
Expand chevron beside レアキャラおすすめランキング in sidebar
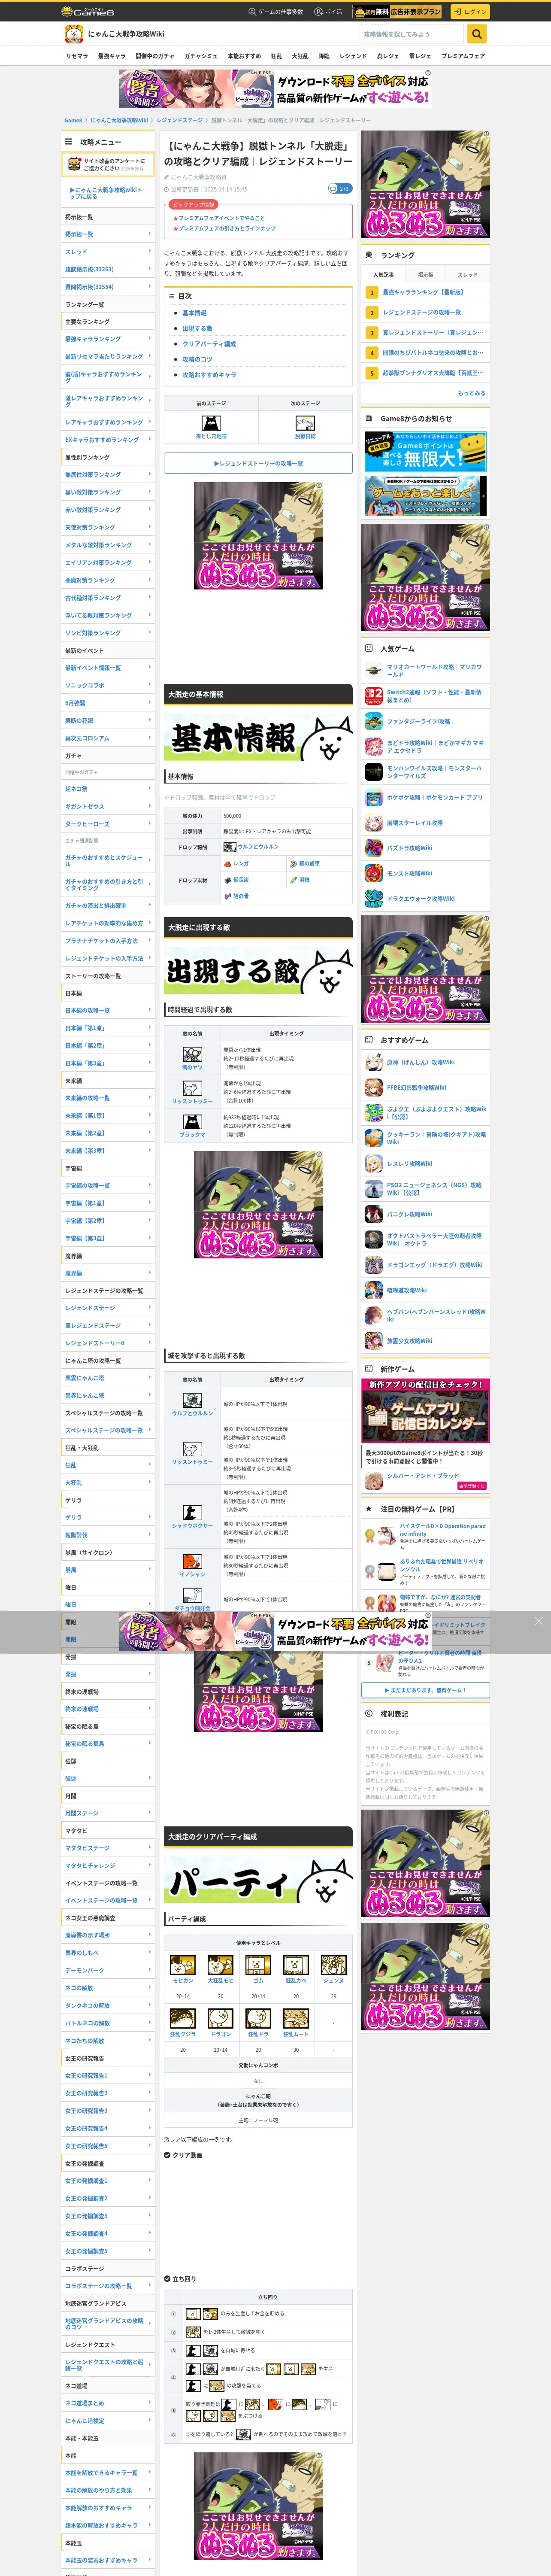[150, 422]
